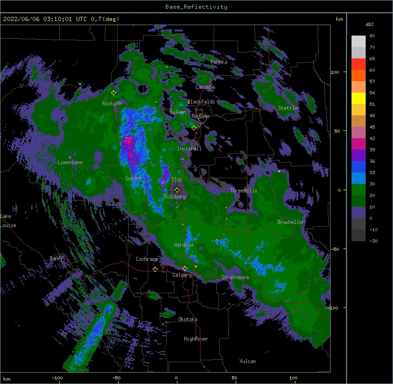This screenshot has width=393, height=384.
Task: Select the yellow diamond marker above Calgary
Action: [185, 269]
